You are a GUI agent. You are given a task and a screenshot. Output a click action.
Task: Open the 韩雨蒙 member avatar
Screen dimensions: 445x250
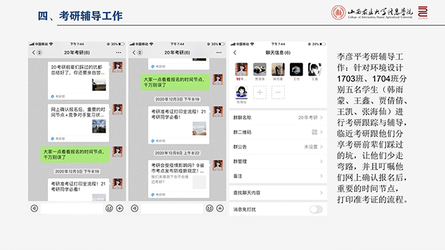tap(278, 69)
